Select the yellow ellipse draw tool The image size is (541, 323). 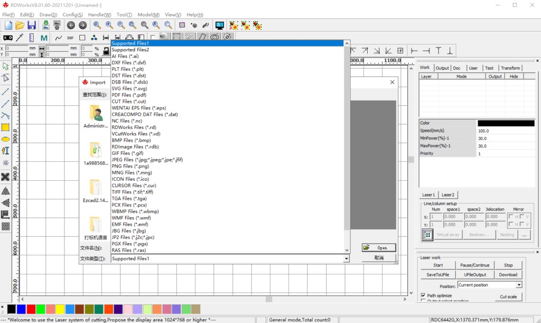pos(5,140)
